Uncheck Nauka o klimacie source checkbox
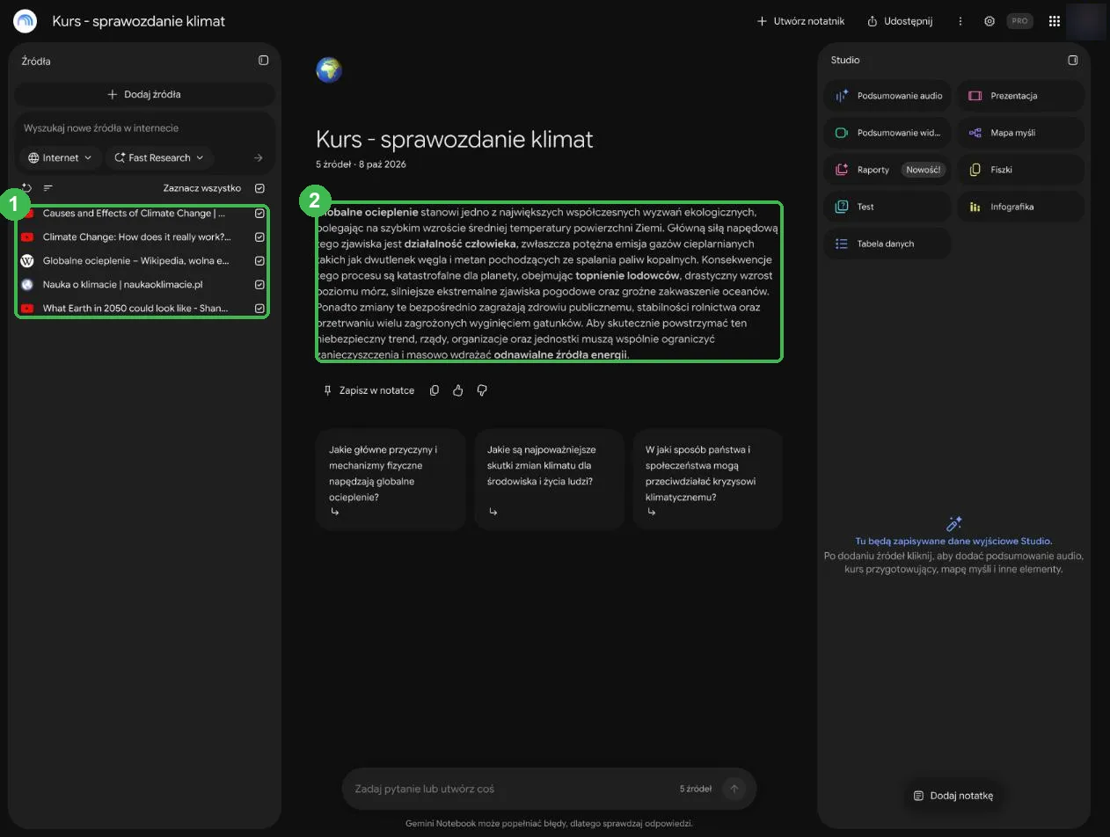Viewport: 1110px width, 837px height. pyautogui.click(x=259, y=285)
